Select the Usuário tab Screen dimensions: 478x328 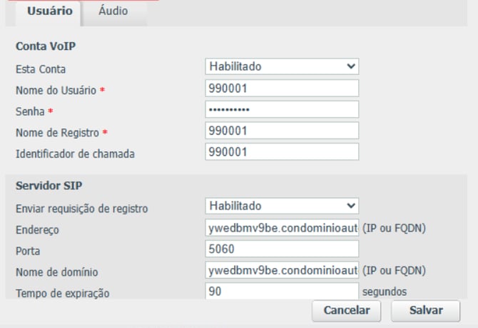(x=49, y=11)
